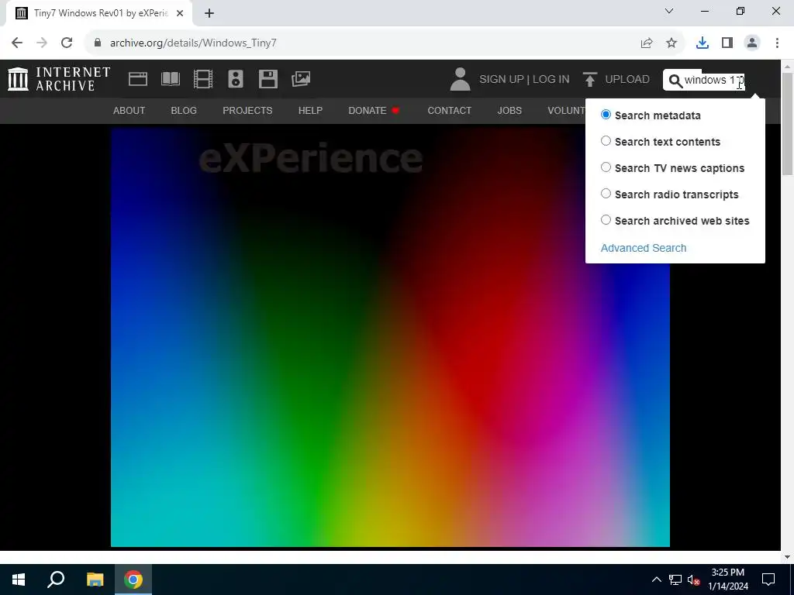Bookmark this page with the star icon
Image resolution: width=794 pixels, height=595 pixels.
[671, 43]
